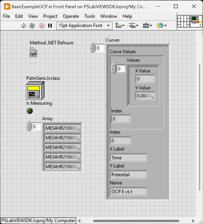This screenshot has height=224, width=203.
Task: Click Run Continuously toolbar icon
Action: click(32, 26)
